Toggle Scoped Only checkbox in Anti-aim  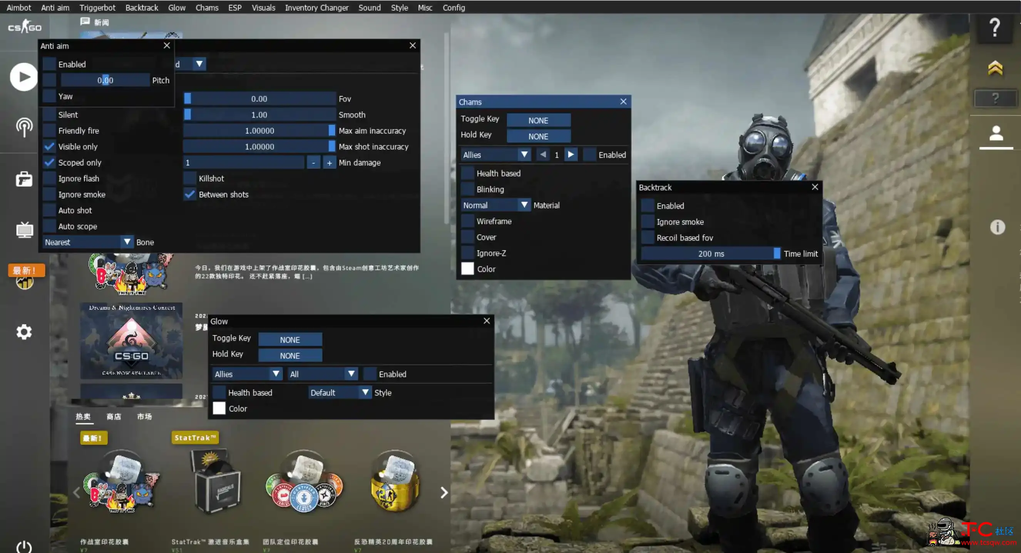[50, 162]
